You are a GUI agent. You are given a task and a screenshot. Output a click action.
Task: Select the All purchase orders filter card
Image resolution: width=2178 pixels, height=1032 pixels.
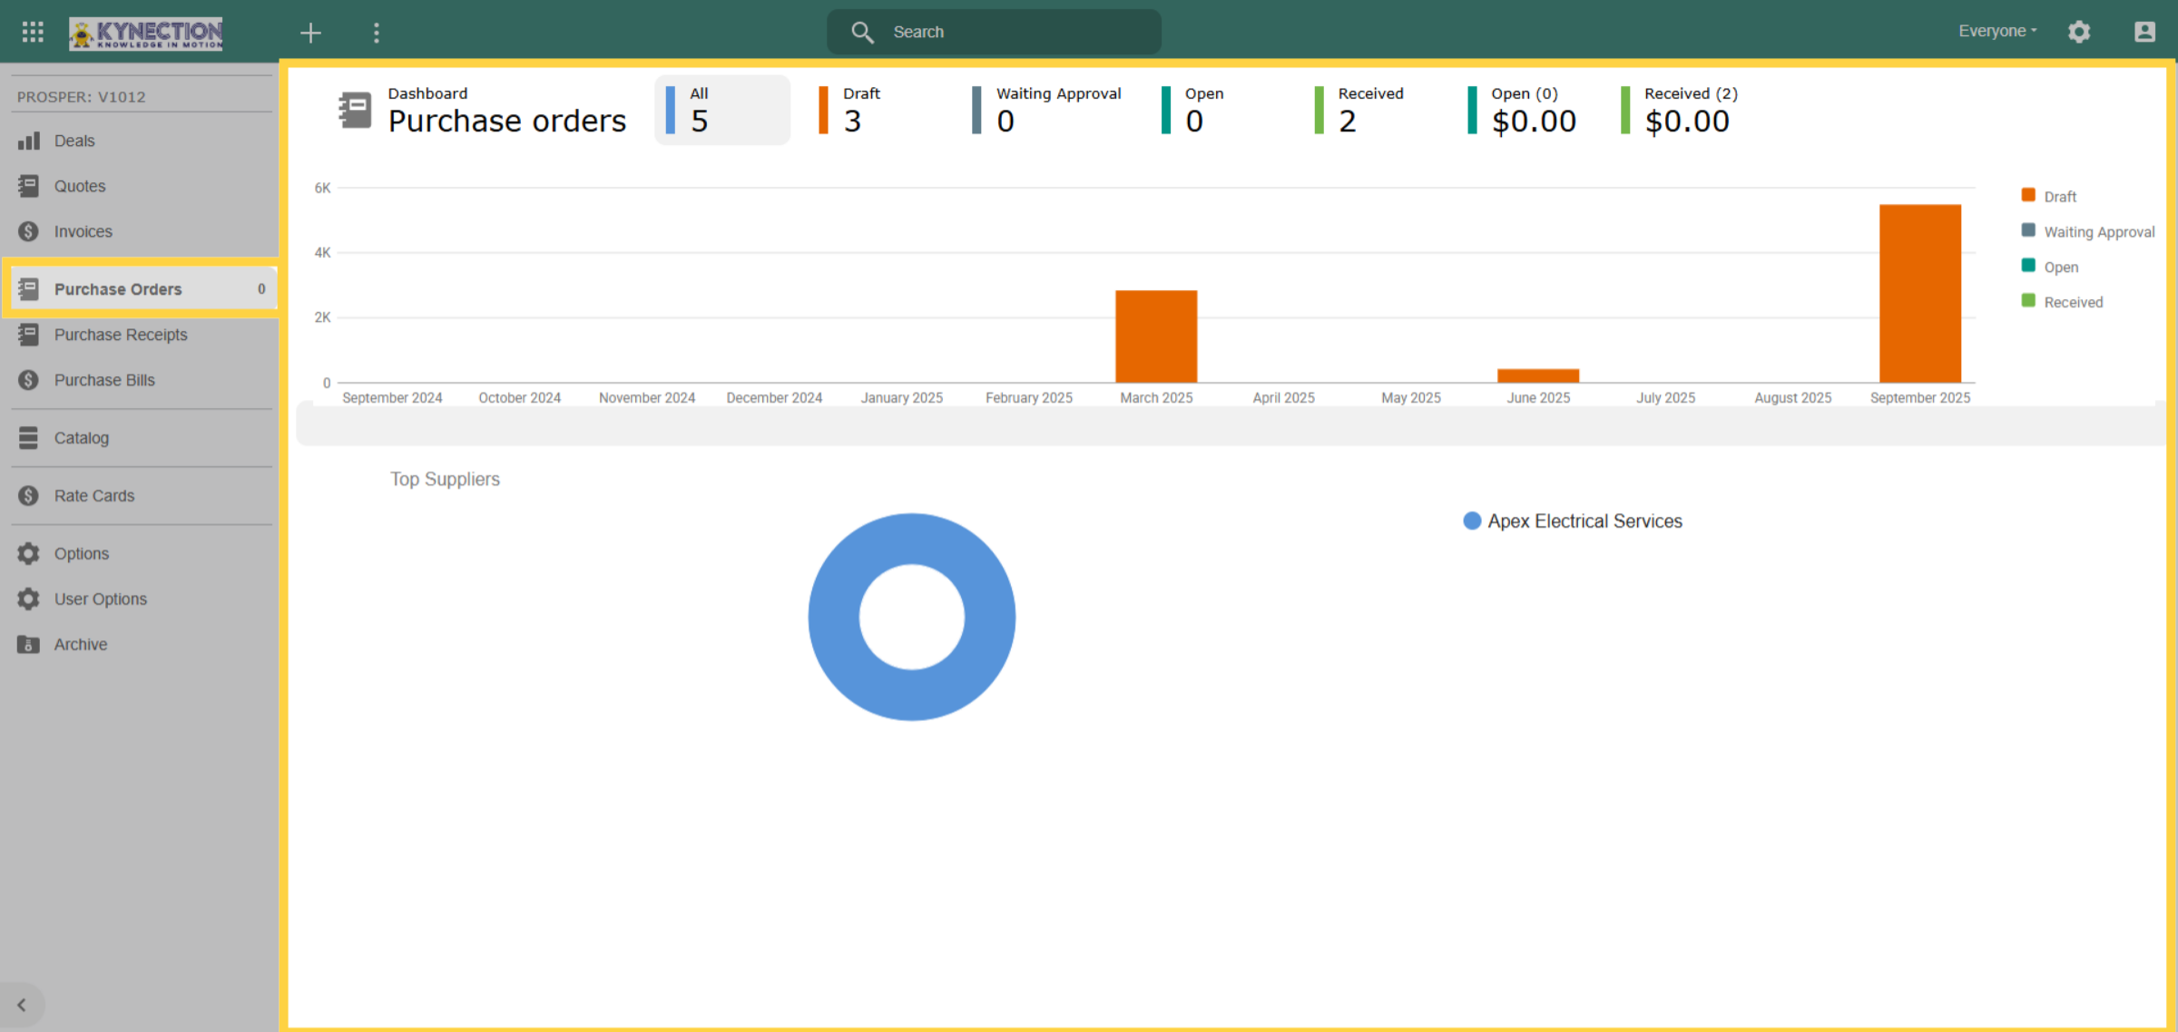pos(722,110)
